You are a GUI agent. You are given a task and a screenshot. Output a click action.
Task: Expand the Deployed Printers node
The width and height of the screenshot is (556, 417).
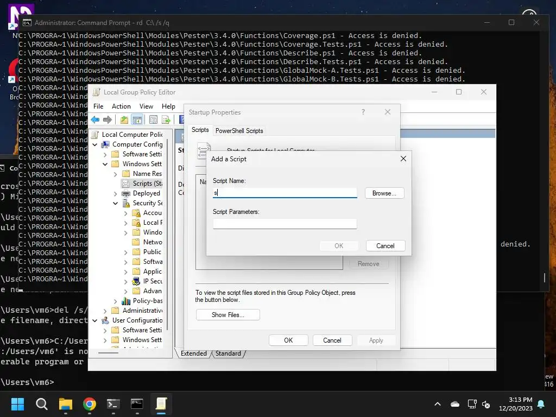(115, 194)
